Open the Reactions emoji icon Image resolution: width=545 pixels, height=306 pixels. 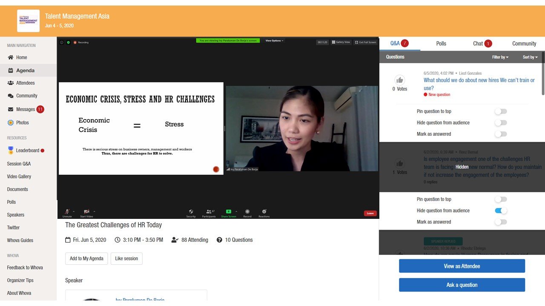click(264, 211)
